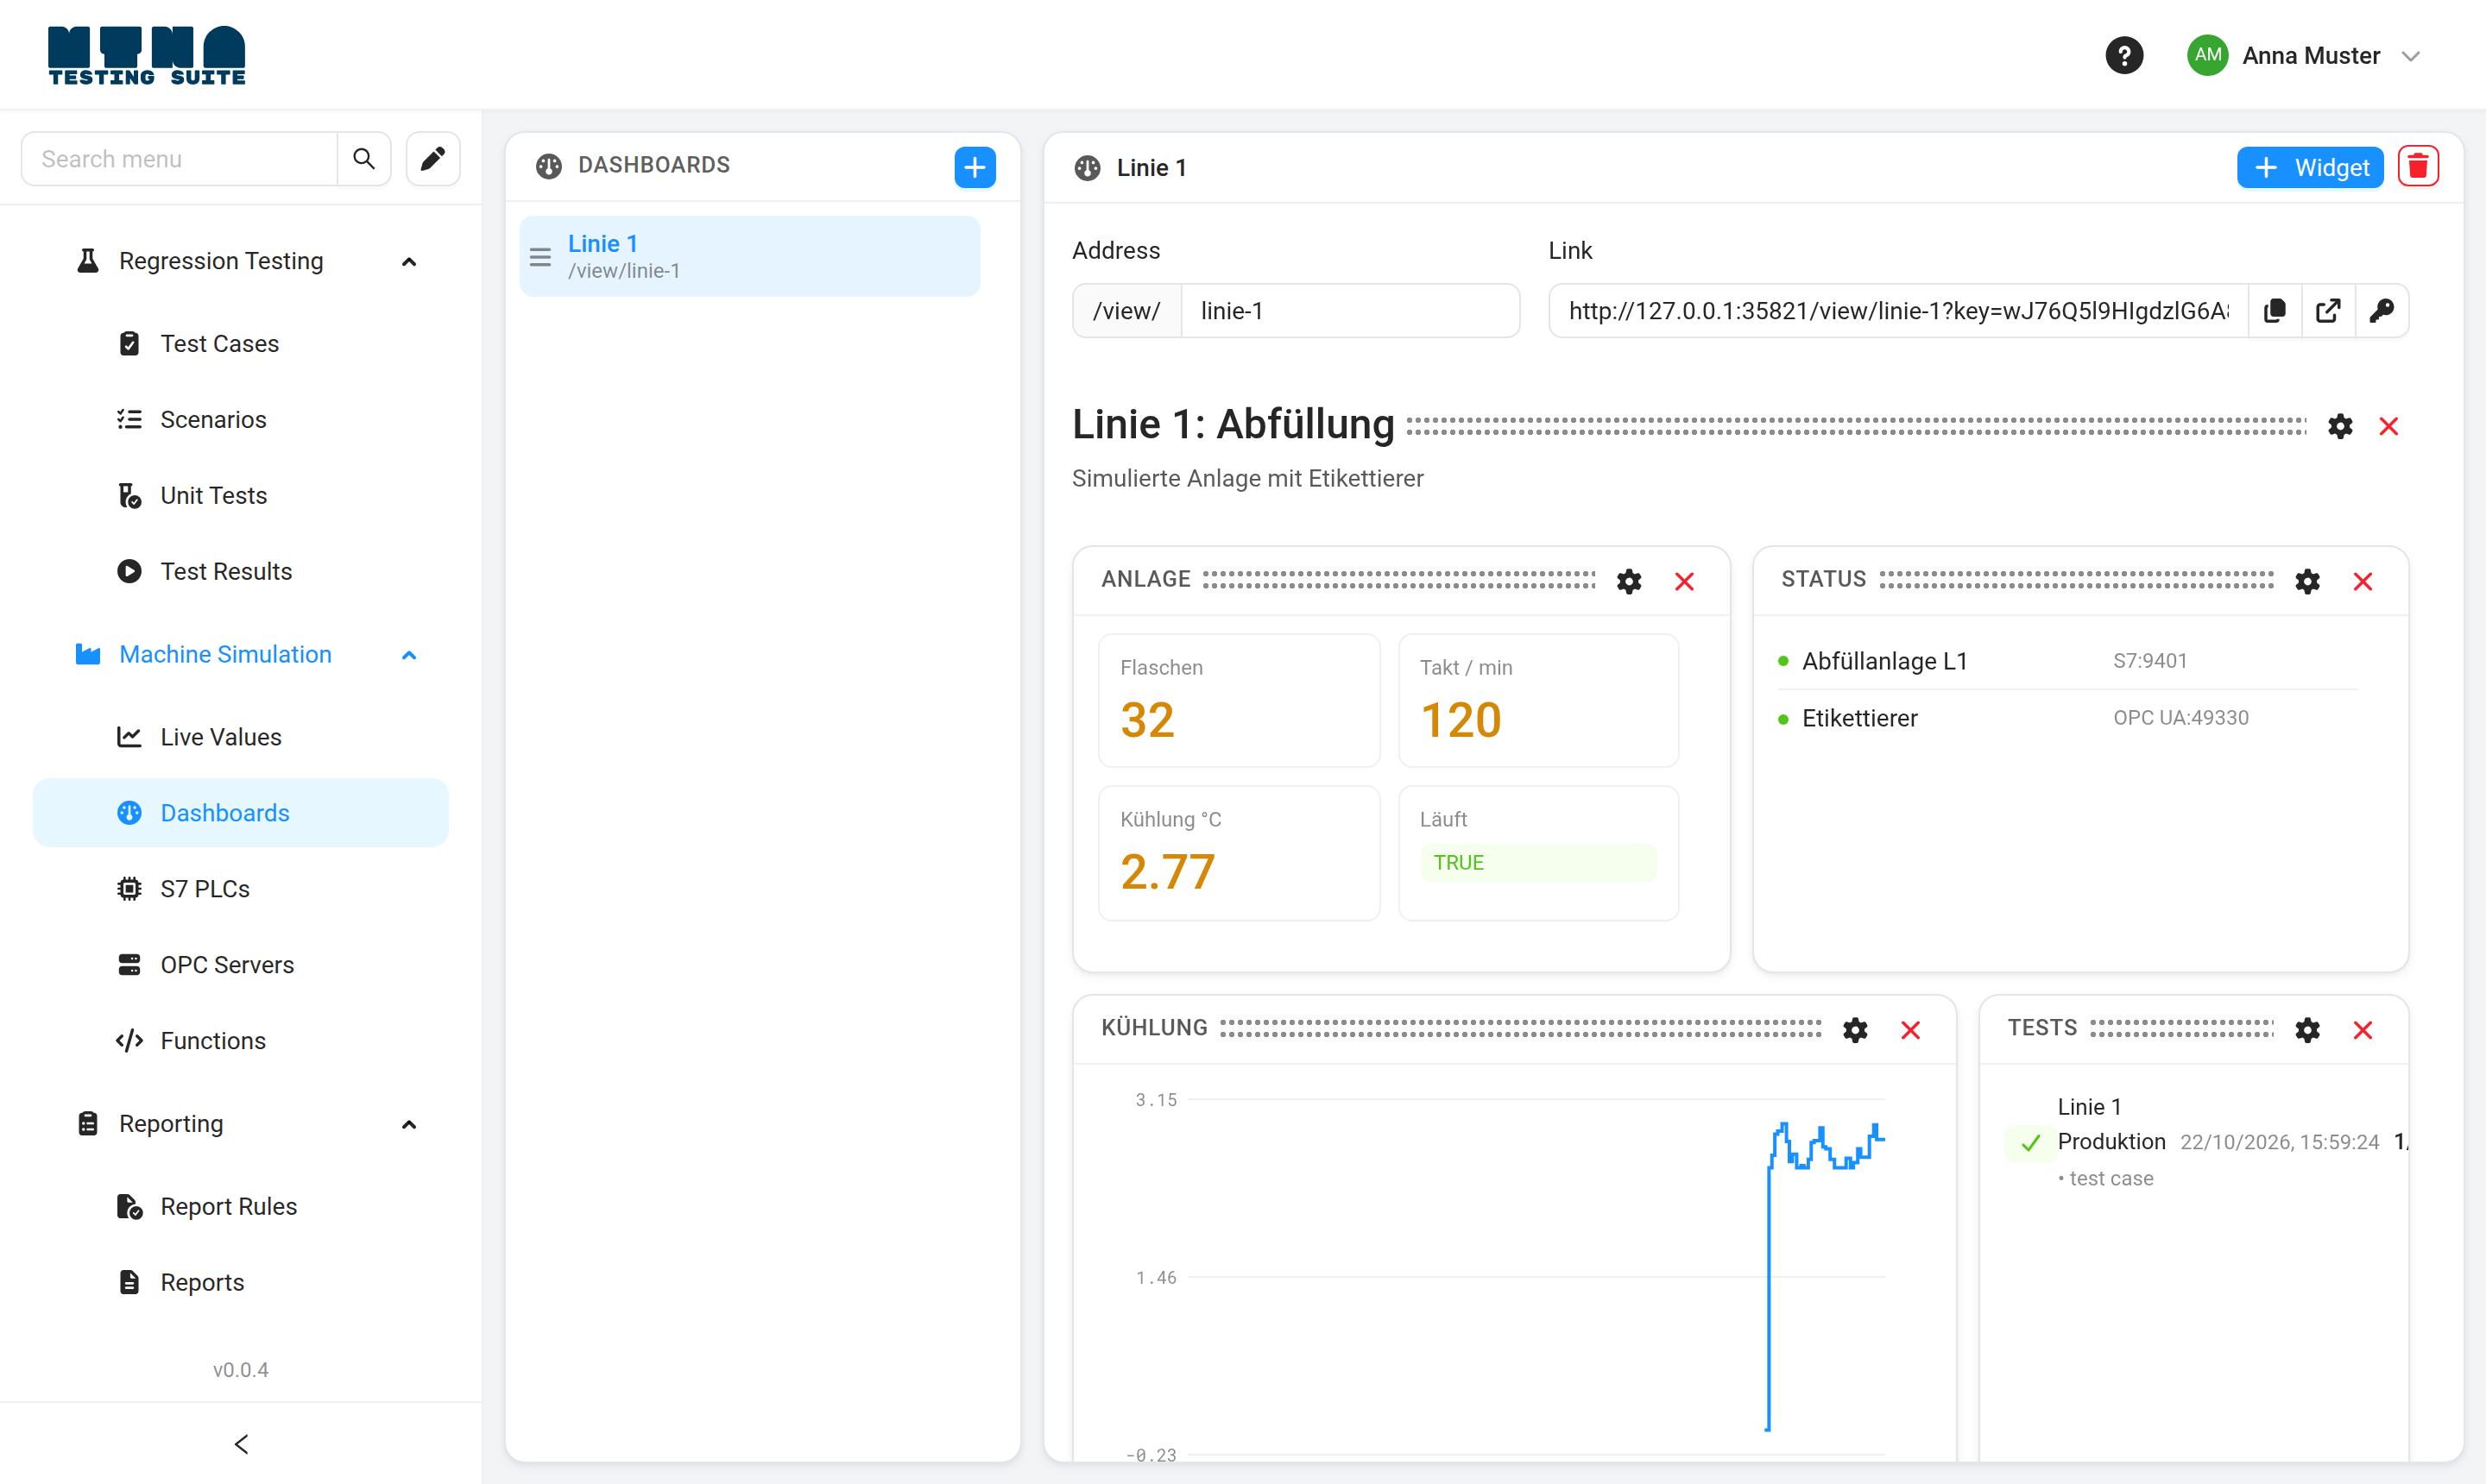Open Test Cases menu item
The width and height of the screenshot is (2486, 1484).
click(240, 343)
